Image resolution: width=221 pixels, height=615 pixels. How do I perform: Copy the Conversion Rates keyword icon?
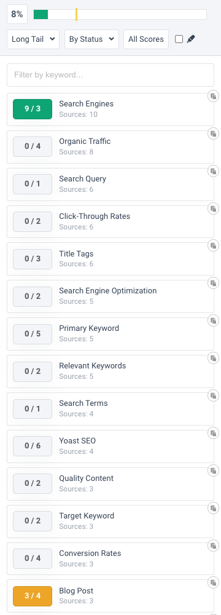[x=213, y=546]
